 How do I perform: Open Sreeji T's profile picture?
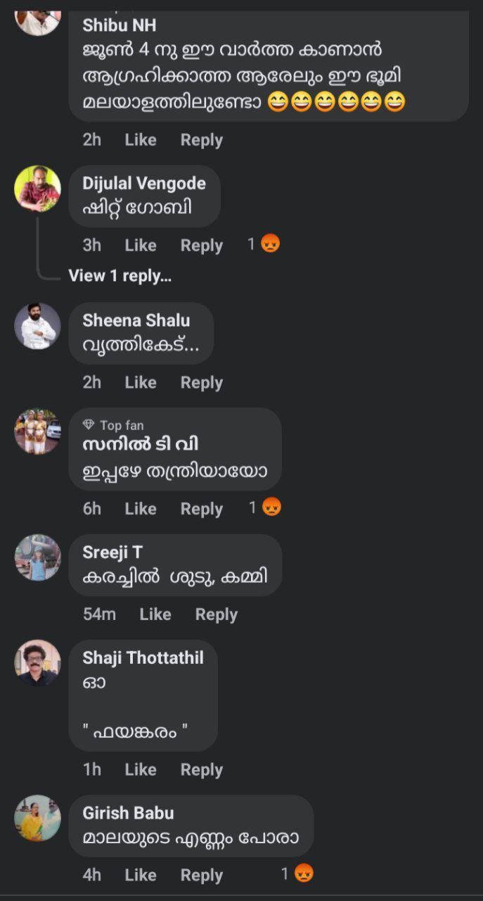tap(38, 557)
